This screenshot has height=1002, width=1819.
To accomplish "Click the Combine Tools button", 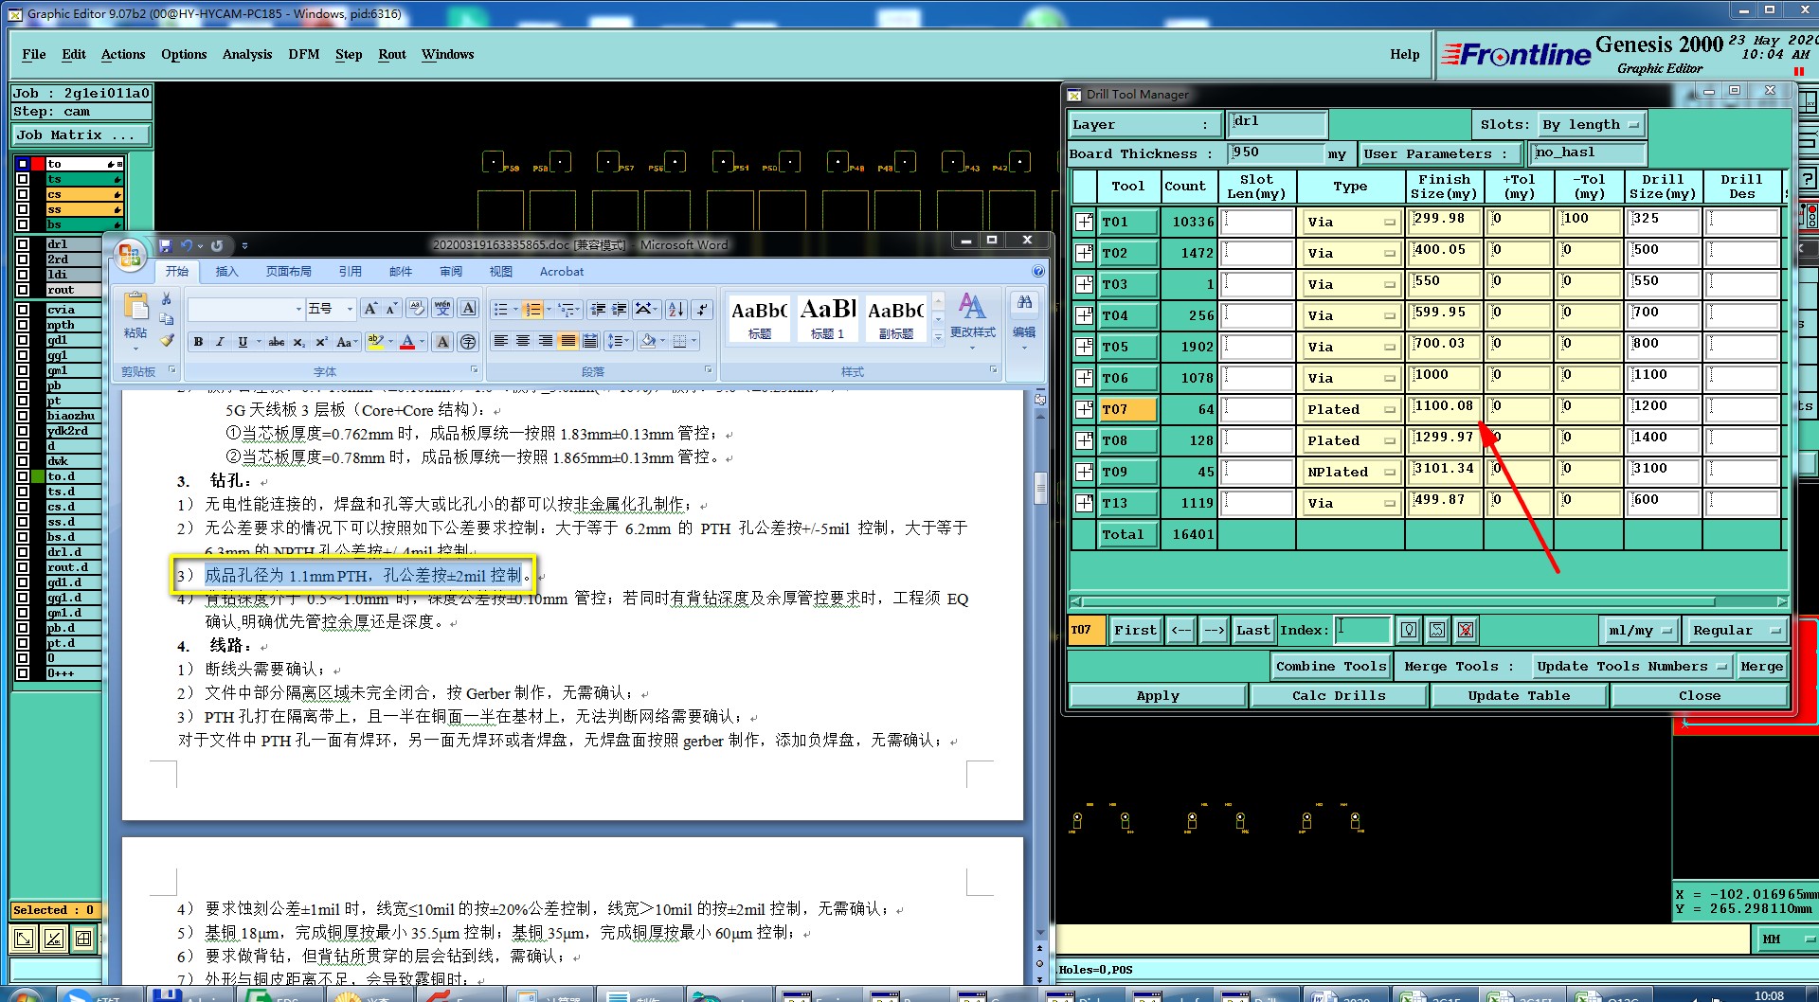I will (1330, 667).
